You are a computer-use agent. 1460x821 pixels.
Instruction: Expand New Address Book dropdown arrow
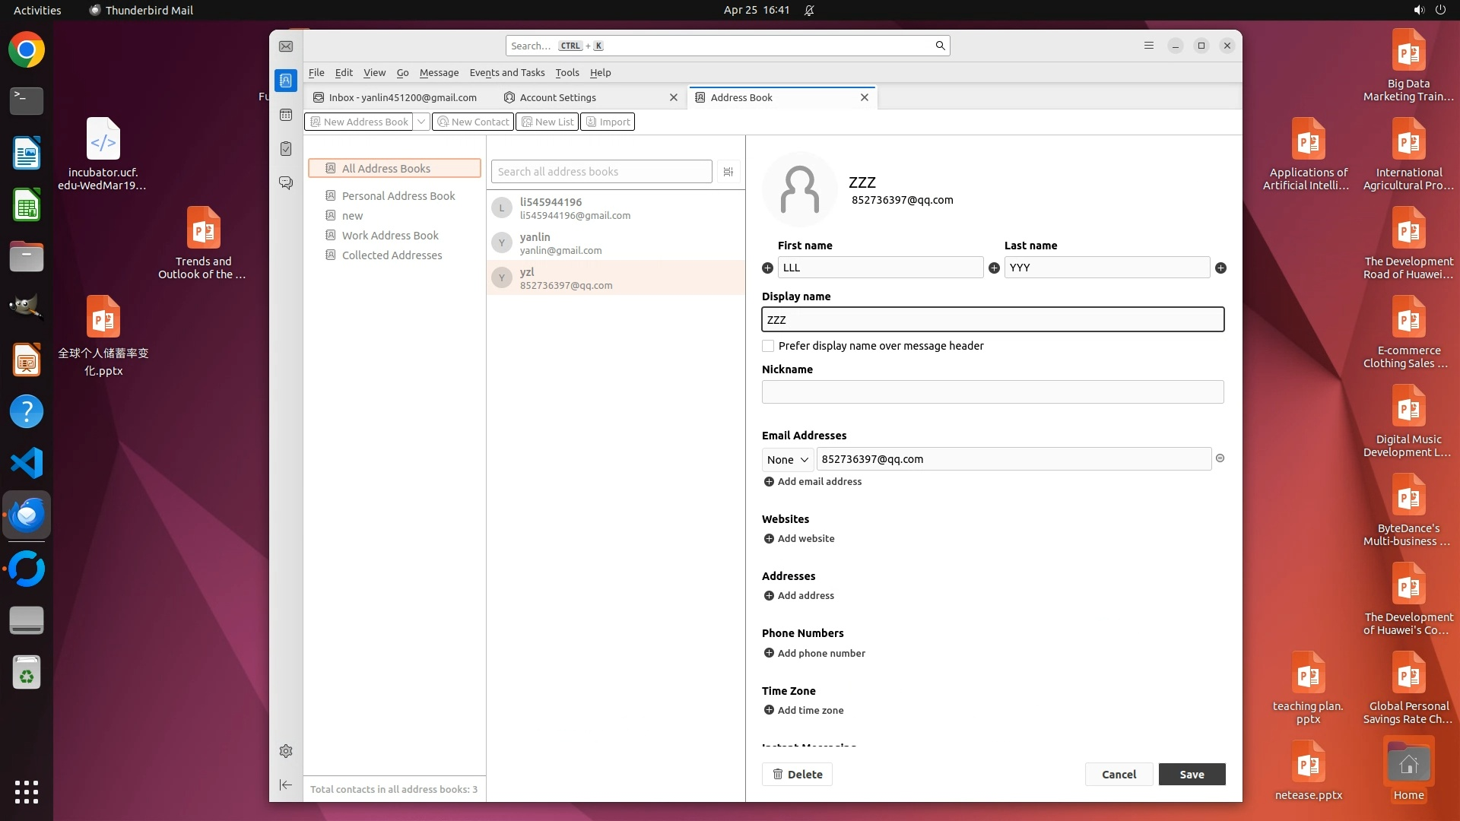421,122
